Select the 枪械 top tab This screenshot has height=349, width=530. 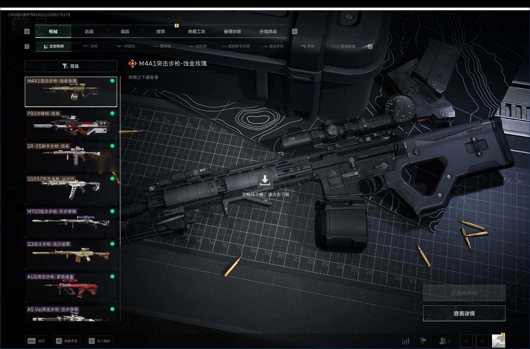click(x=53, y=31)
